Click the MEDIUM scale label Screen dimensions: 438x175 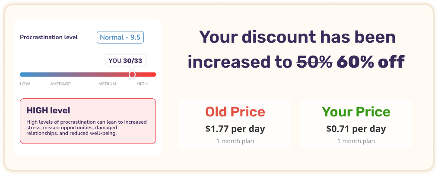tap(107, 84)
